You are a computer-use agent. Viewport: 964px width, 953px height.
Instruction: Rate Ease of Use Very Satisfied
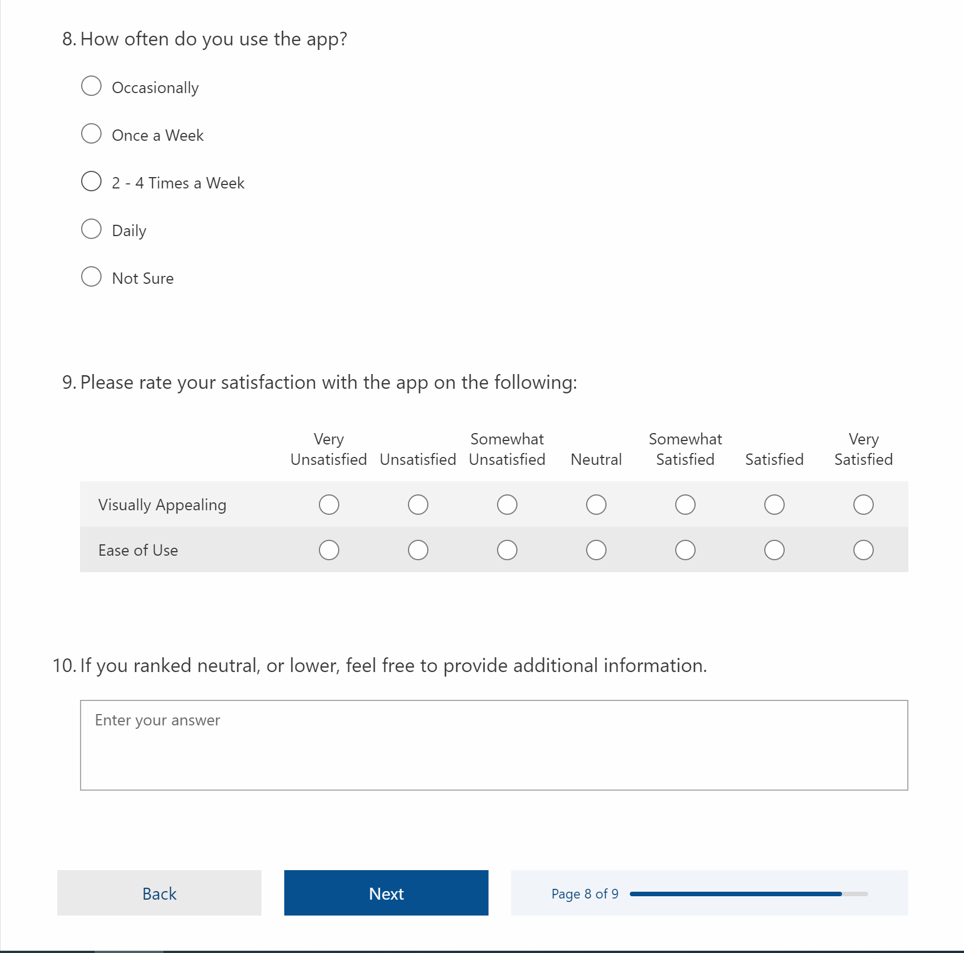click(864, 550)
